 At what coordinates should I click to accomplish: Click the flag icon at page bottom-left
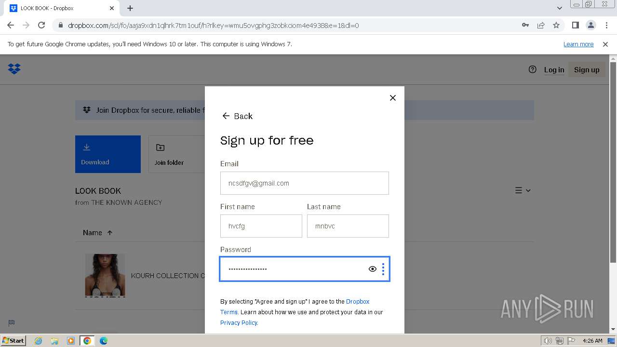pyautogui.click(x=12, y=323)
